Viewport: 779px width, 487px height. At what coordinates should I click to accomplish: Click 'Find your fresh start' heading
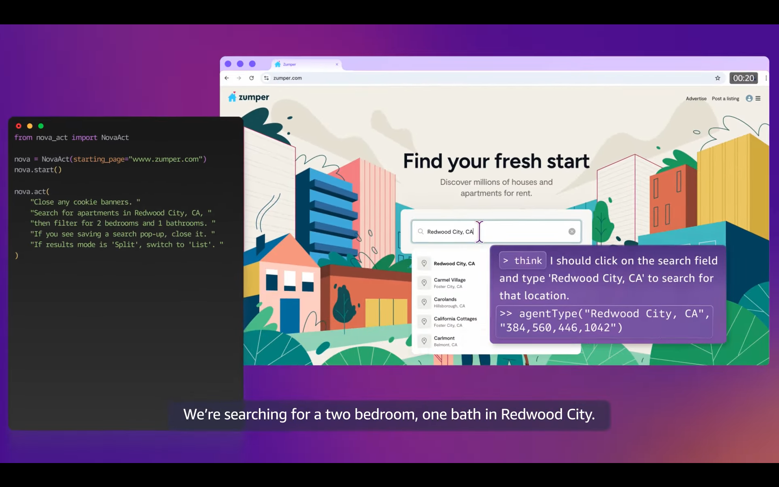tap(496, 161)
